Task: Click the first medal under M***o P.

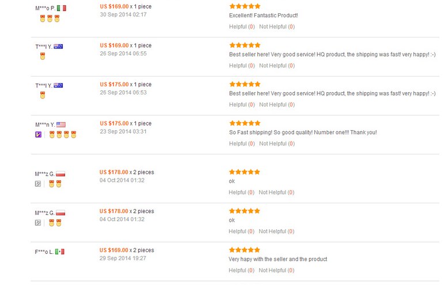Action: pos(43,18)
